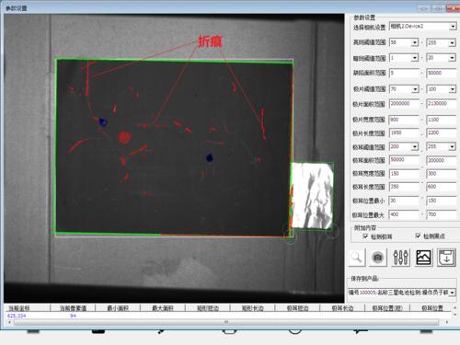The width and height of the screenshot is (460, 345).
Task: Click the 矩形短边 column header
Action: (208, 308)
